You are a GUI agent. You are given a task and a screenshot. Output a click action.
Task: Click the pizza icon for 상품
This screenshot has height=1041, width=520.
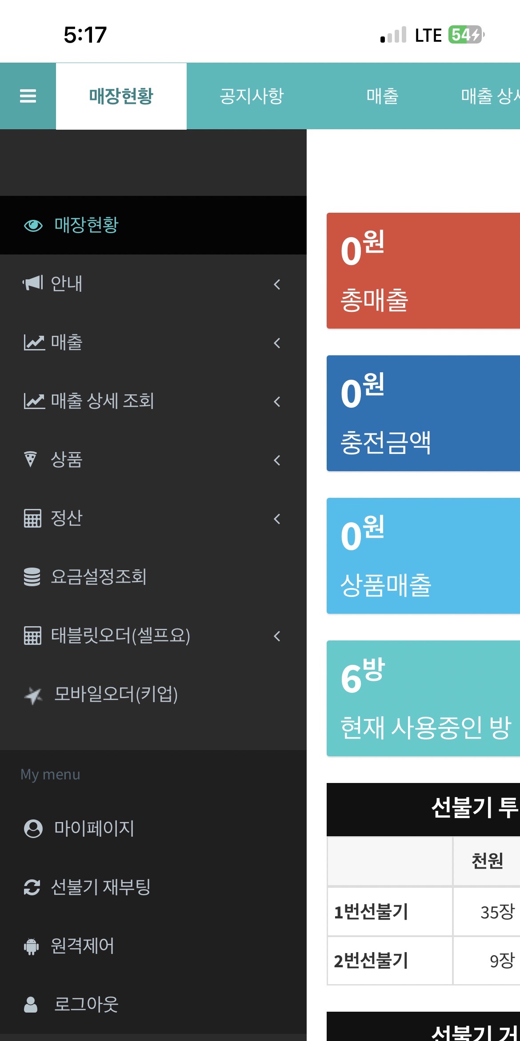click(x=30, y=459)
